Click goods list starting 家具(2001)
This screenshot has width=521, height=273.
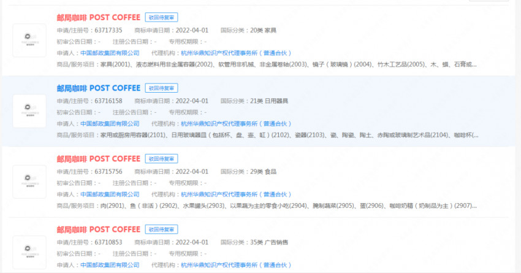point(289,64)
